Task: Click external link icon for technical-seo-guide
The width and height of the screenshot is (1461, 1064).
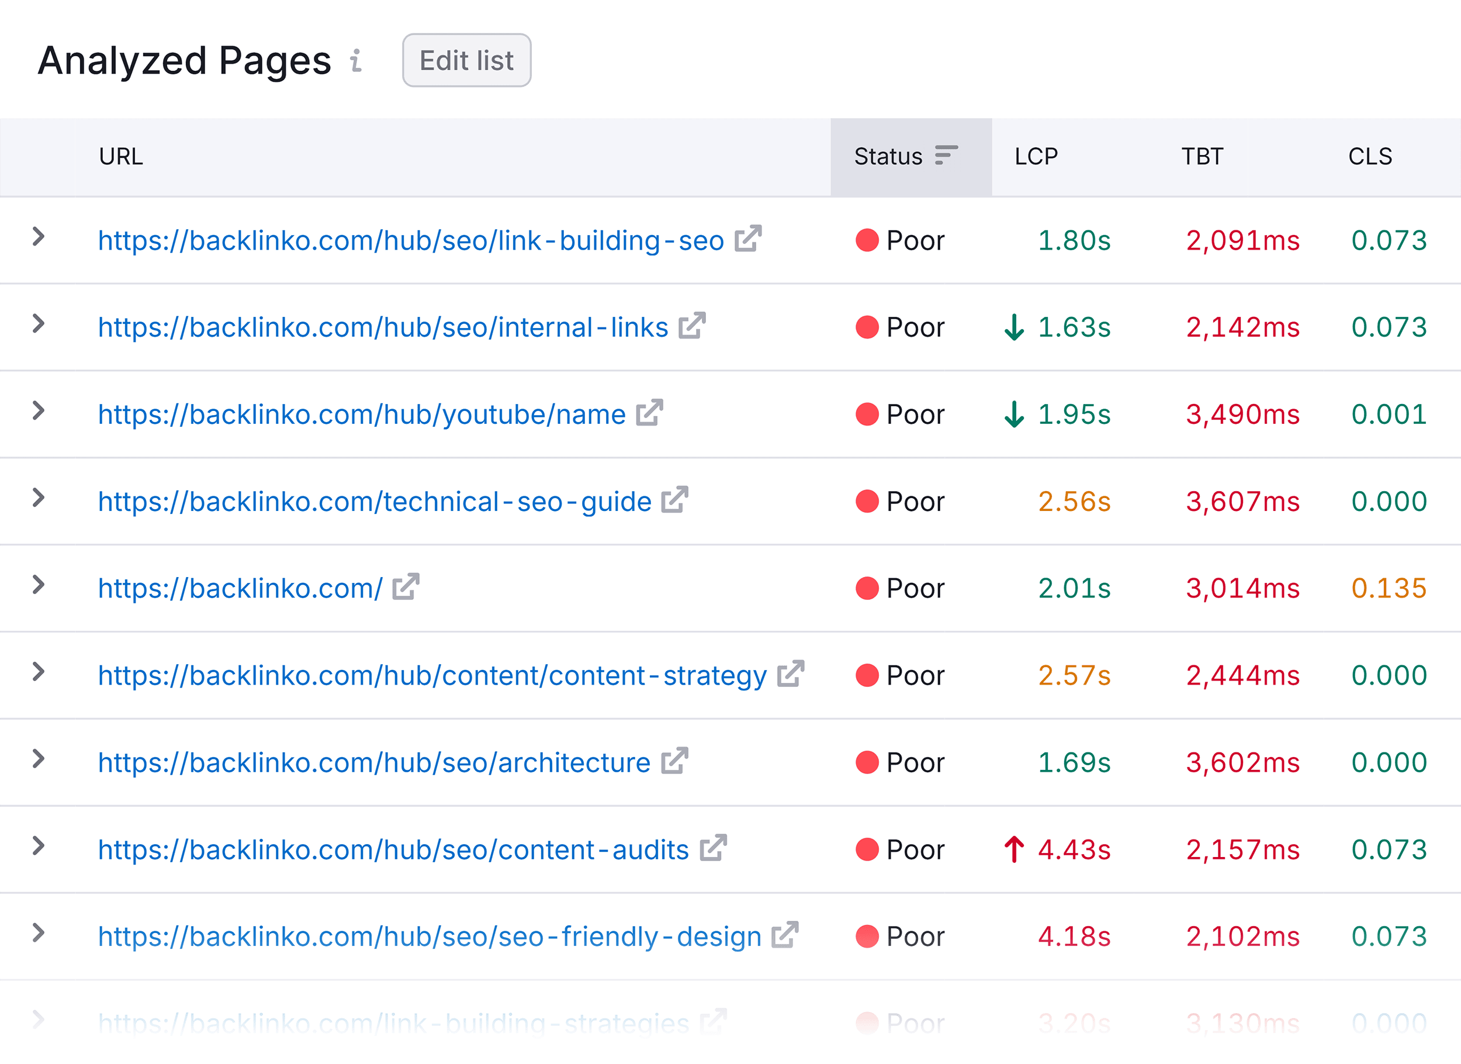Action: click(x=675, y=499)
